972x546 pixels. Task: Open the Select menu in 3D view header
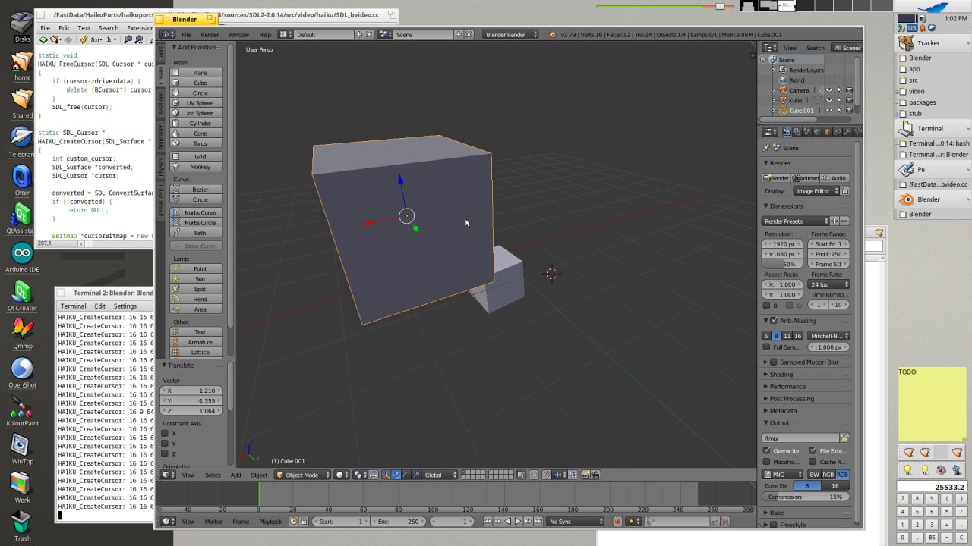[213, 475]
